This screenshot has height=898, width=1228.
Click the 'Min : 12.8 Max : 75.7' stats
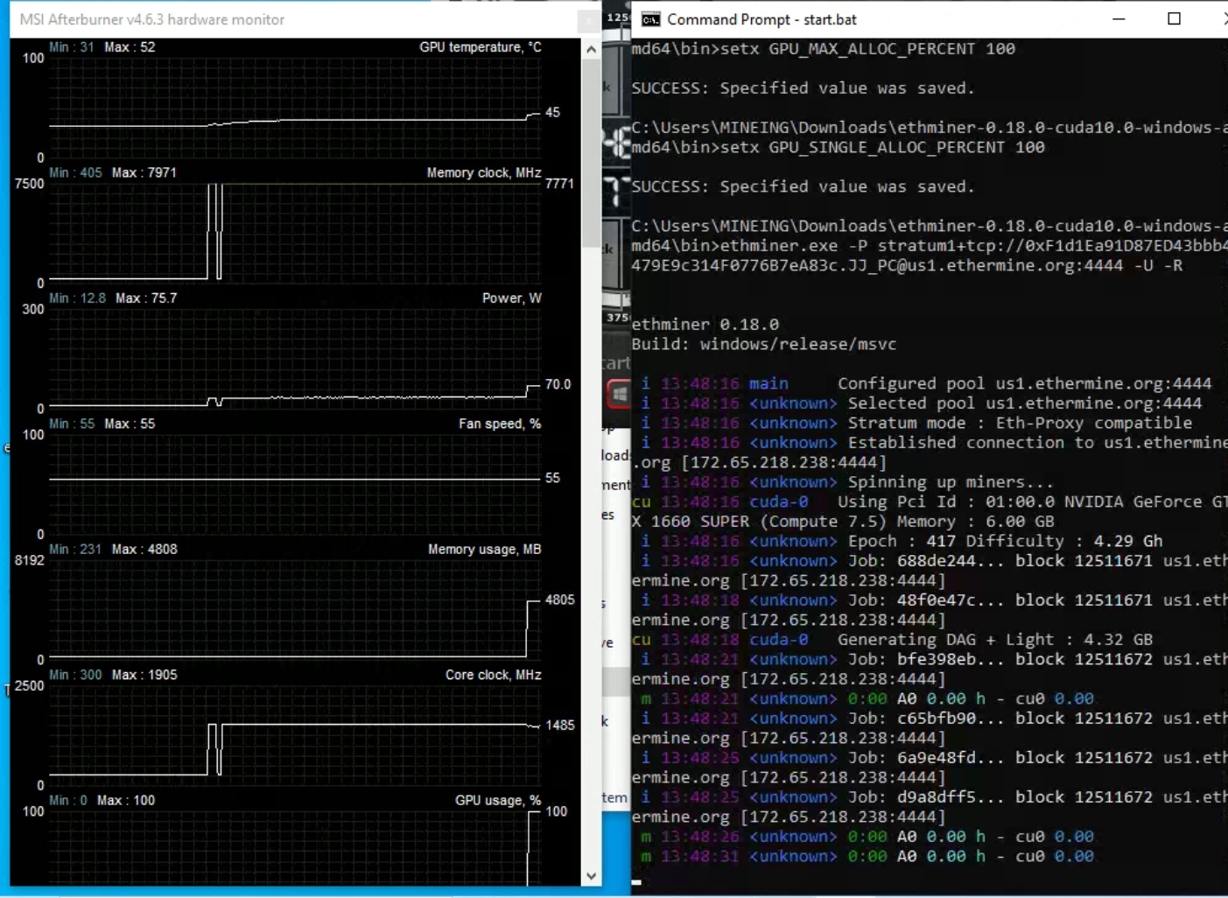(113, 298)
